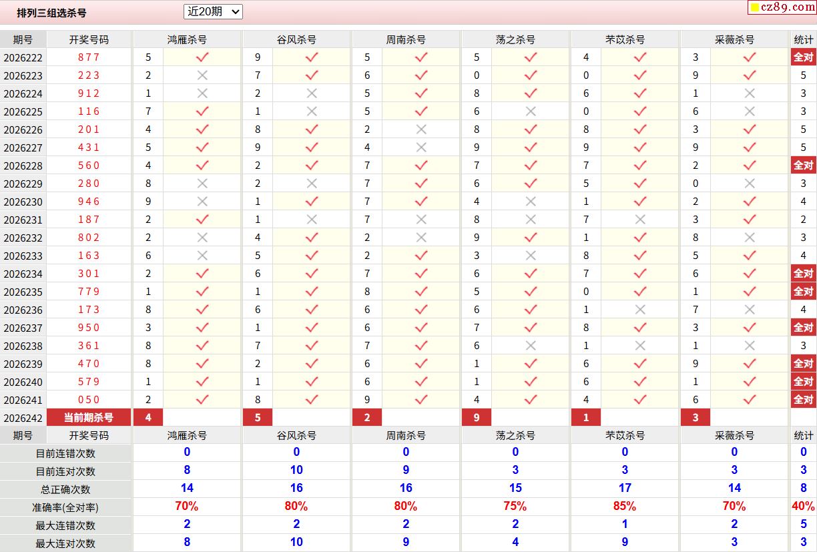
Task: Click the cz89.com site logo link
Action: [782, 7]
